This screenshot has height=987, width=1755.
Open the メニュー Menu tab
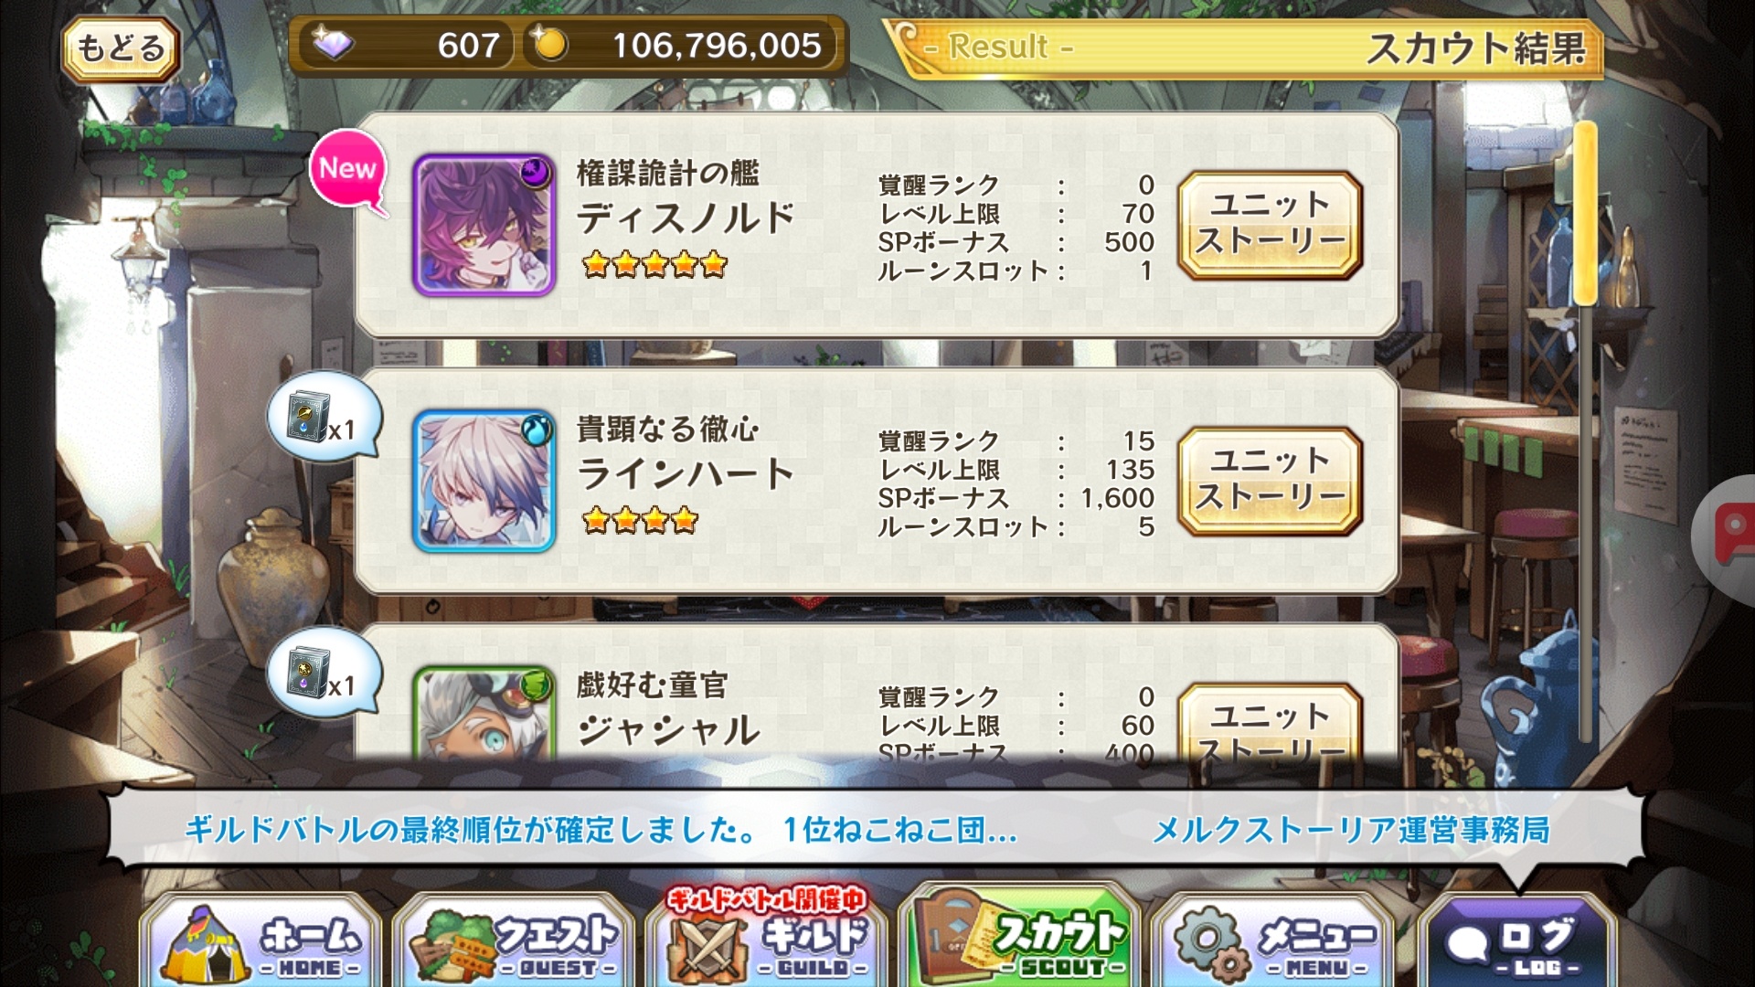tap(1273, 941)
